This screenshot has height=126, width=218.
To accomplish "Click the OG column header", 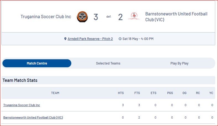I will point(185,93).
